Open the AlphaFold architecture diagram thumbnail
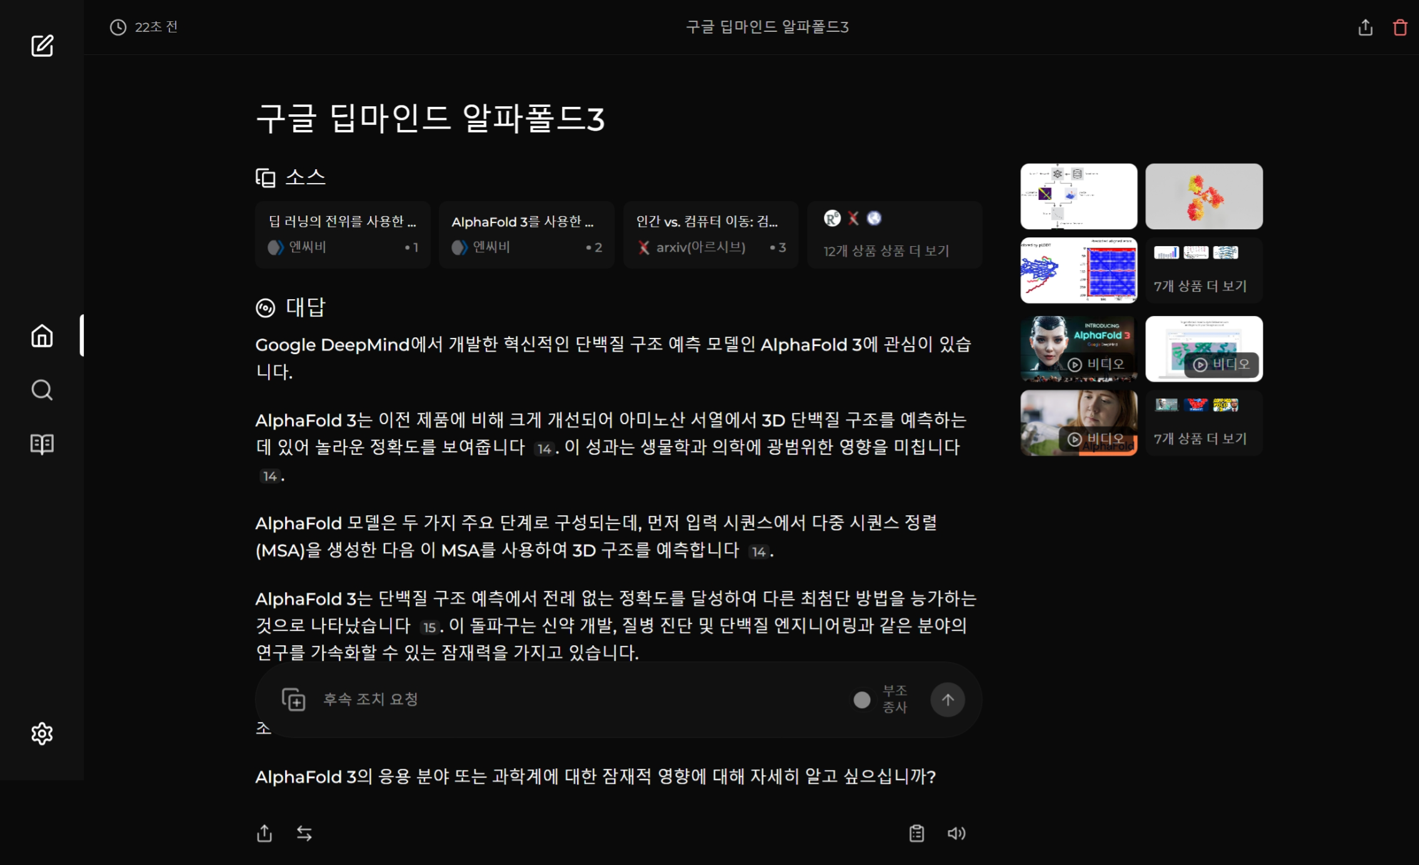This screenshot has width=1419, height=865. coord(1079,196)
